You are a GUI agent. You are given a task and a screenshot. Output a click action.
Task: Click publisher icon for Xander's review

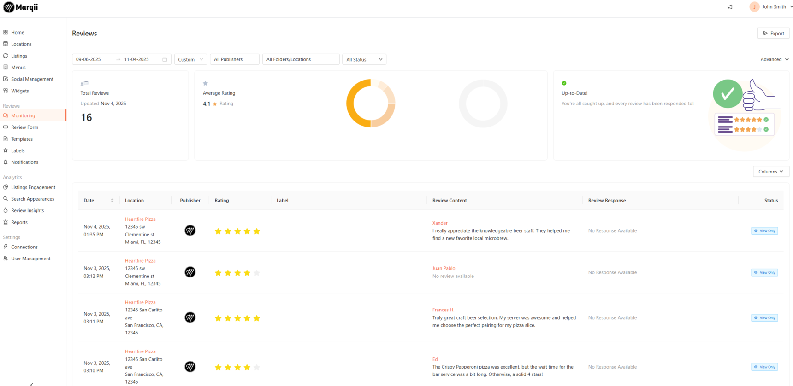190,230
